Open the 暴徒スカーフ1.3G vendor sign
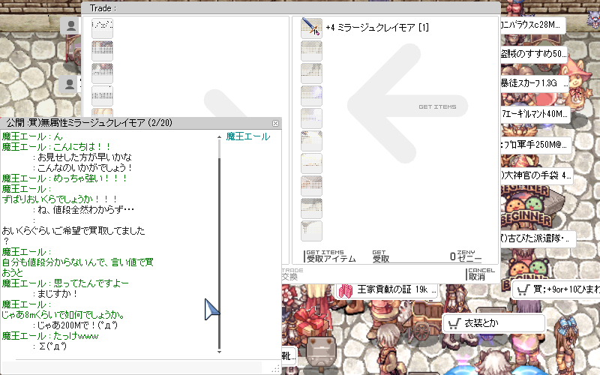The width and height of the screenshot is (600, 375). point(535,83)
